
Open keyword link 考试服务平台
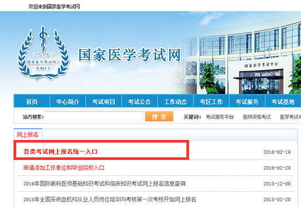[x=219, y=117]
